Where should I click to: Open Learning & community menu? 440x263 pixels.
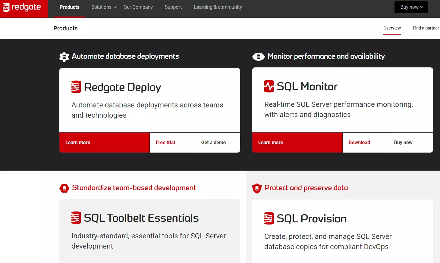[x=218, y=7]
